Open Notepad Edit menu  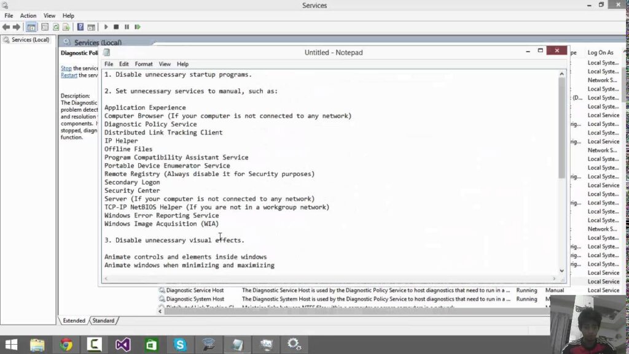[124, 64]
